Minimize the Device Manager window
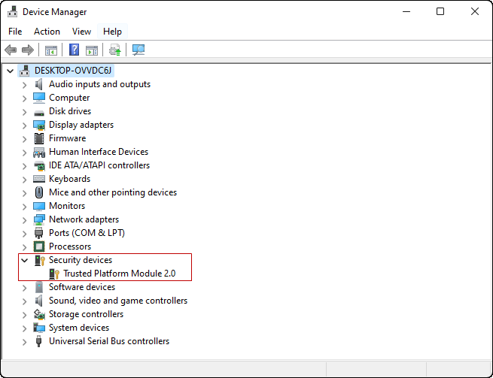This screenshot has height=378, width=493. (406, 11)
